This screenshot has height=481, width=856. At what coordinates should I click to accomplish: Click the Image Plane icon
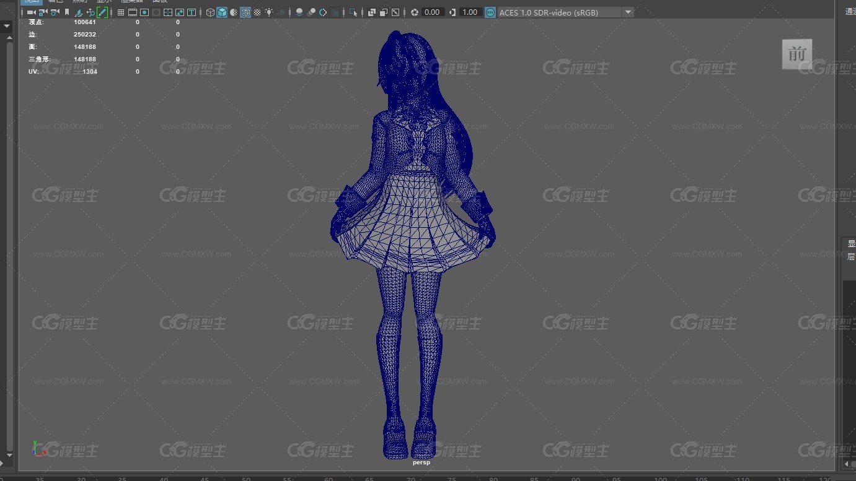(x=79, y=12)
